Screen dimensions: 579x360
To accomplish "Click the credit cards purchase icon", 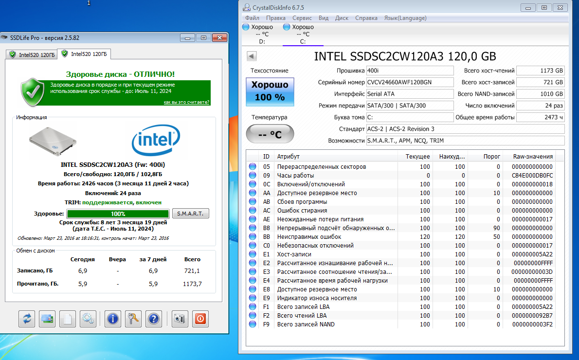I will pos(48,319).
